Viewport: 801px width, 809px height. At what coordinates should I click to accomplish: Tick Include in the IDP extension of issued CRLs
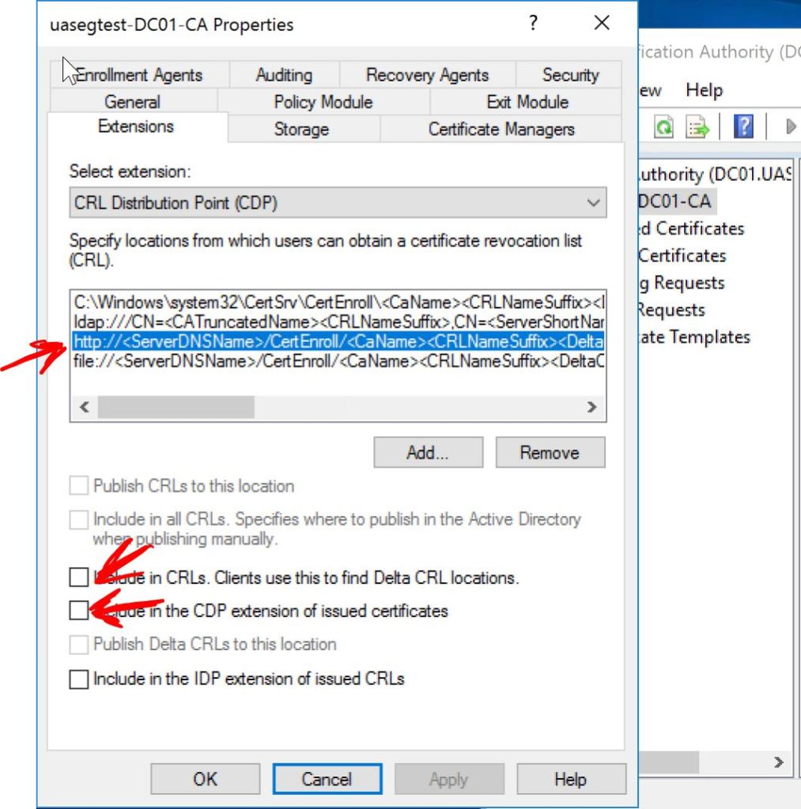tap(78, 679)
